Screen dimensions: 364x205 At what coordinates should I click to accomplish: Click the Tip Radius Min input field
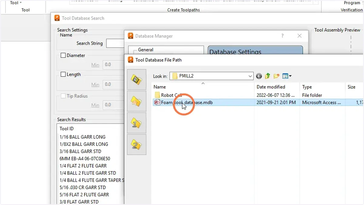tap(114, 105)
